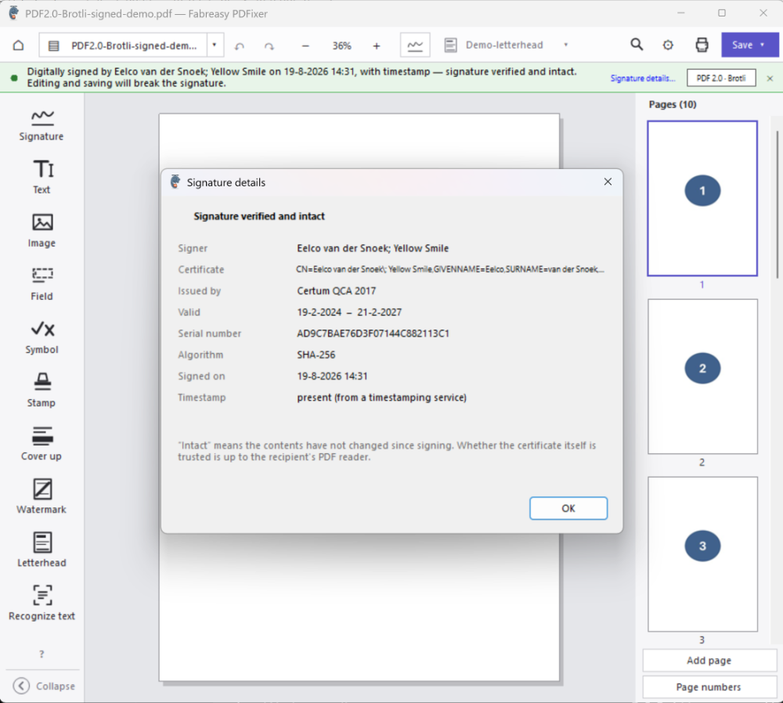The height and width of the screenshot is (703, 783).
Task: Select the Letterhead tool in sidebar
Action: (x=41, y=550)
